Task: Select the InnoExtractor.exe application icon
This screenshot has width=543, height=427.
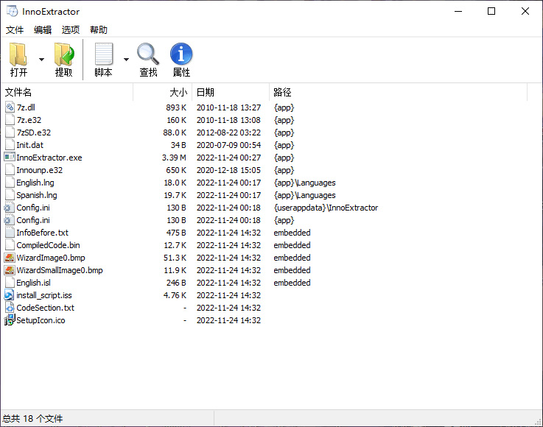Action: 10,158
